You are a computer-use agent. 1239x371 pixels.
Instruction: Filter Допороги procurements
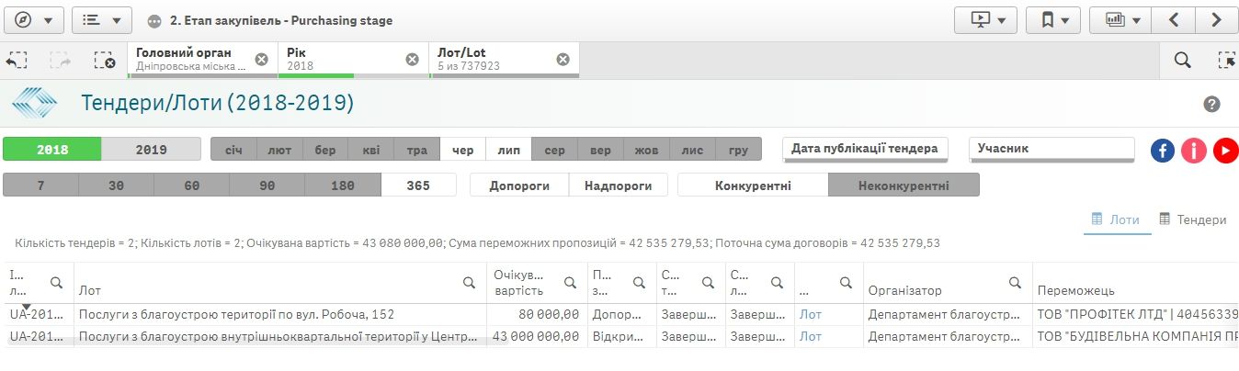519,185
